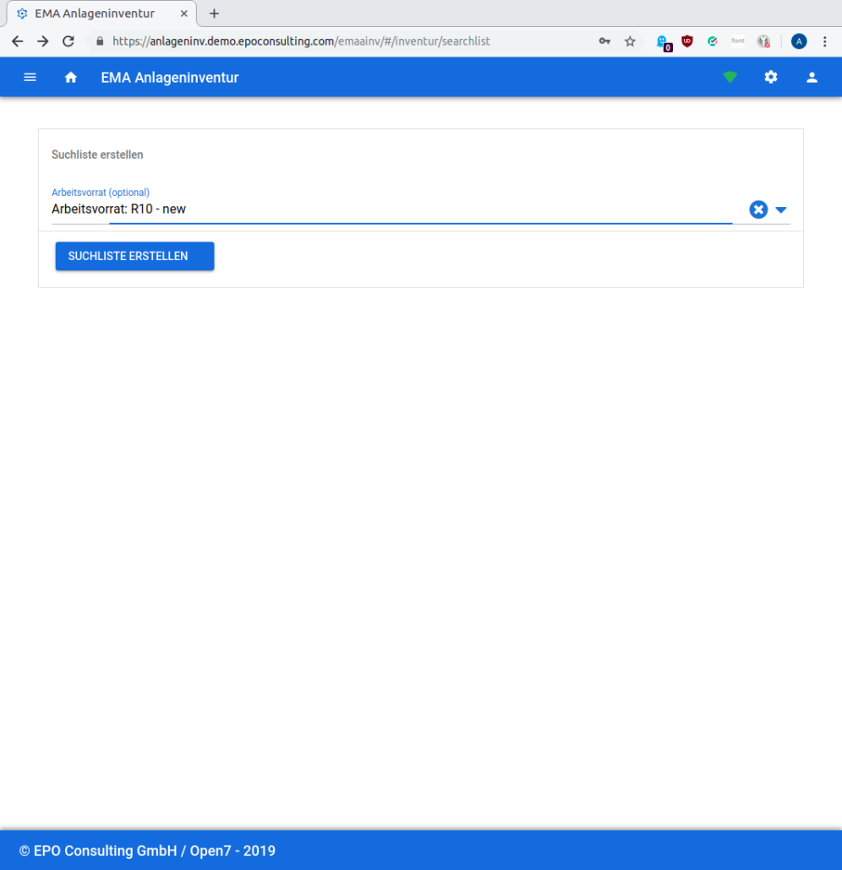Screen dimensions: 842x870
Task: Bookmark this page with the star
Action: (x=630, y=41)
